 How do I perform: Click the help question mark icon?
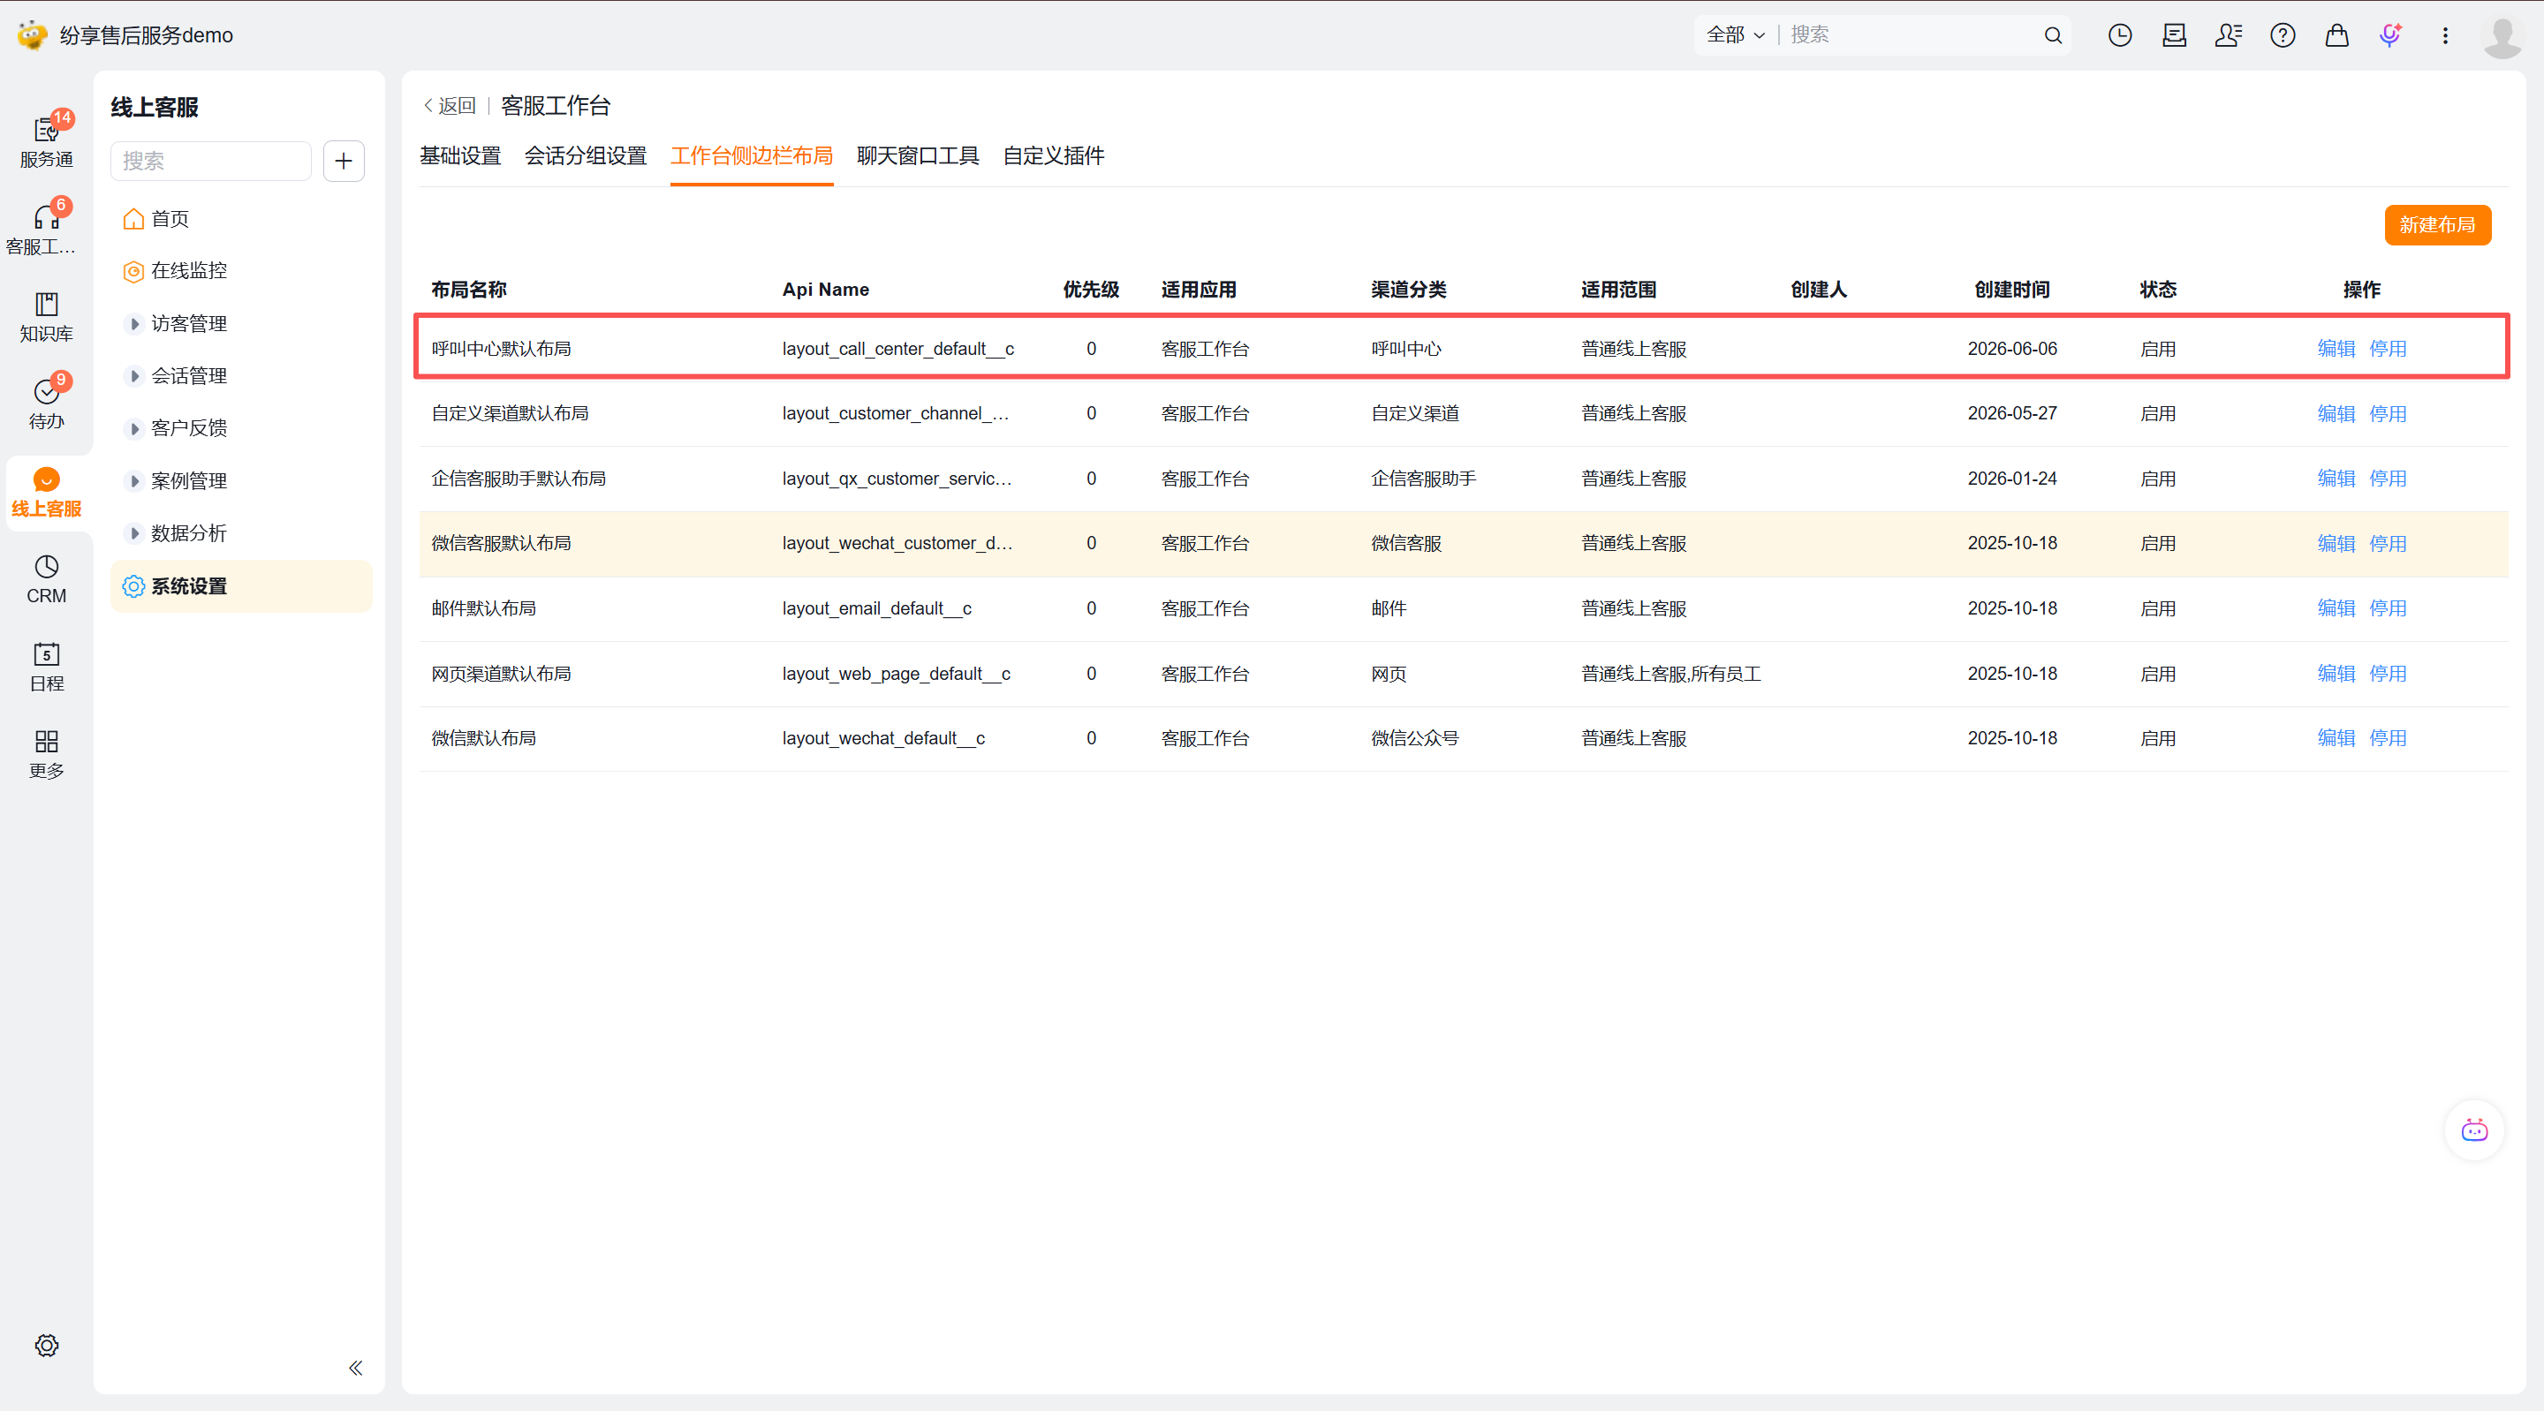2283,35
